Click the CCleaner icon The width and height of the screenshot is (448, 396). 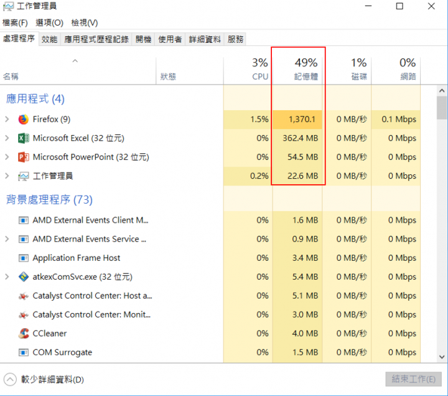click(x=24, y=333)
